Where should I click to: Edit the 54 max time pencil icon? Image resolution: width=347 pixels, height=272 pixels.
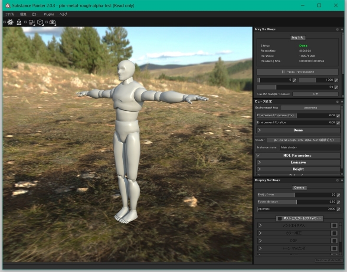336,87
